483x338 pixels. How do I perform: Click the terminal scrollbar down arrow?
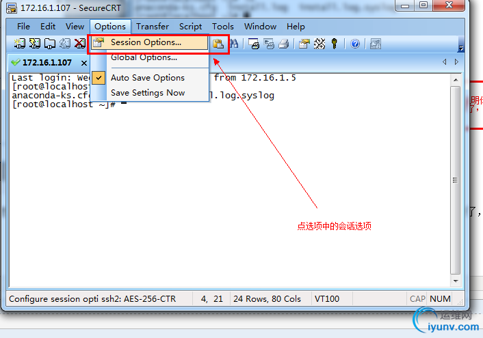tap(456, 281)
